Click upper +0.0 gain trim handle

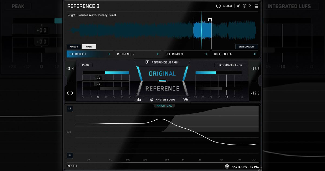(x=98, y=78)
